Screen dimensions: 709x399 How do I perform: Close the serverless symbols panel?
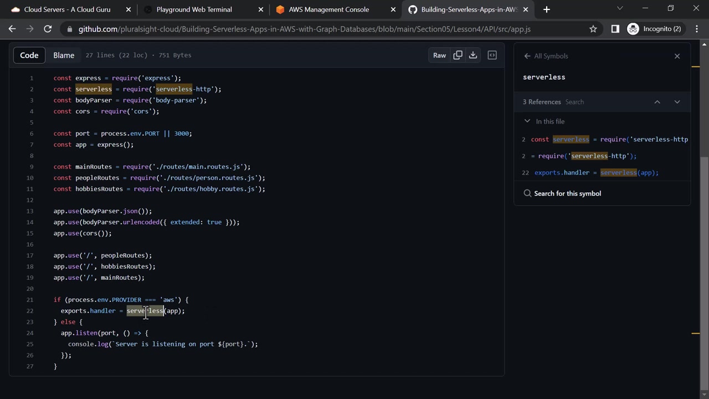(677, 56)
